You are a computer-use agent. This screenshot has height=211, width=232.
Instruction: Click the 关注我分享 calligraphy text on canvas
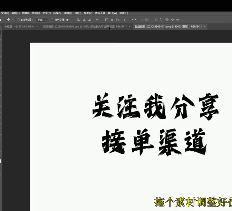(155, 106)
